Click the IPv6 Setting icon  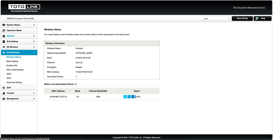pyautogui.click(x=4, y=41)
